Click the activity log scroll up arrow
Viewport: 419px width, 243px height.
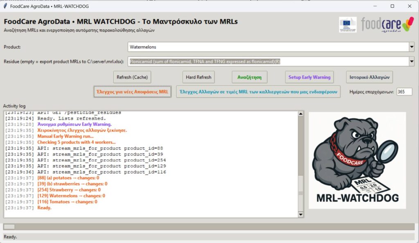(301, 114)
